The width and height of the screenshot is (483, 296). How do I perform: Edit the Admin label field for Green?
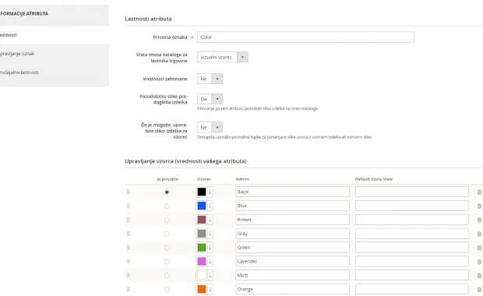pyautogui.click(x=292, y=247)
